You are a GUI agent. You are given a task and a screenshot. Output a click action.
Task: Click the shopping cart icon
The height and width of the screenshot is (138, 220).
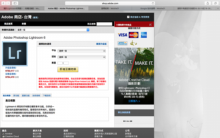[150, 25]
